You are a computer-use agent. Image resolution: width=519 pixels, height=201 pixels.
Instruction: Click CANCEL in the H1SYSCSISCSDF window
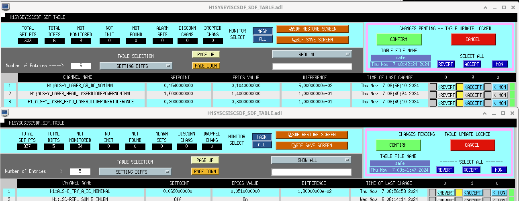point(472,145)
